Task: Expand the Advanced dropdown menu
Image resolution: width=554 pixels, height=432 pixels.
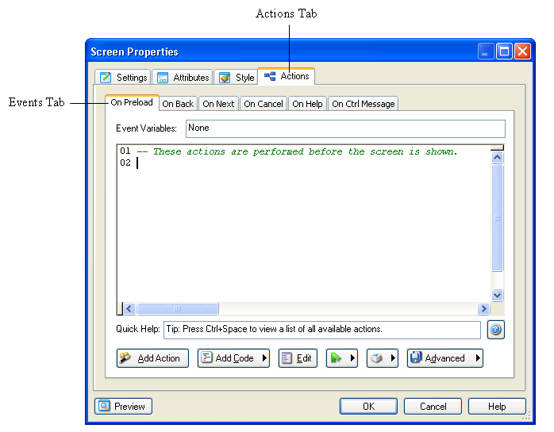Action: 444,358
